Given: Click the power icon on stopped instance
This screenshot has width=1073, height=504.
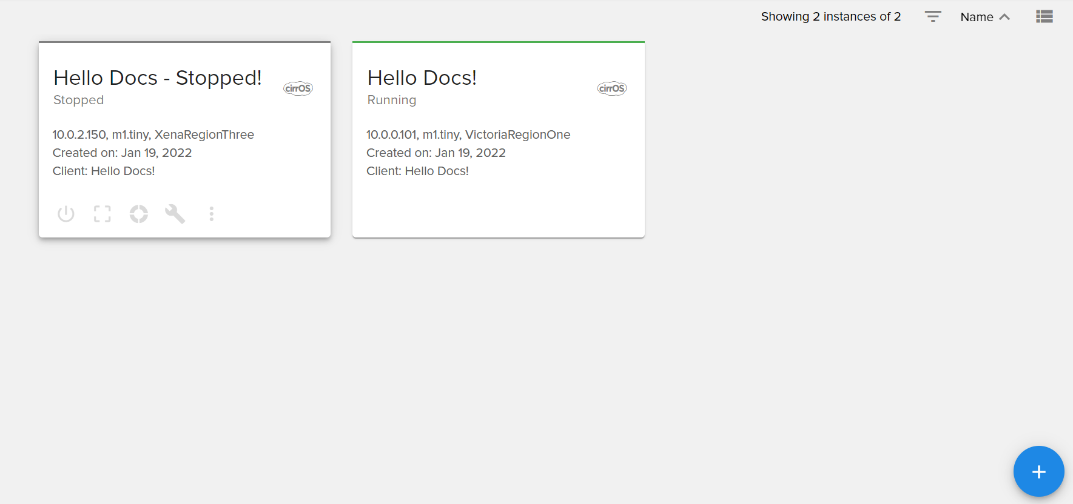Looking at the screenshot, I should click(x=66, y=214).
